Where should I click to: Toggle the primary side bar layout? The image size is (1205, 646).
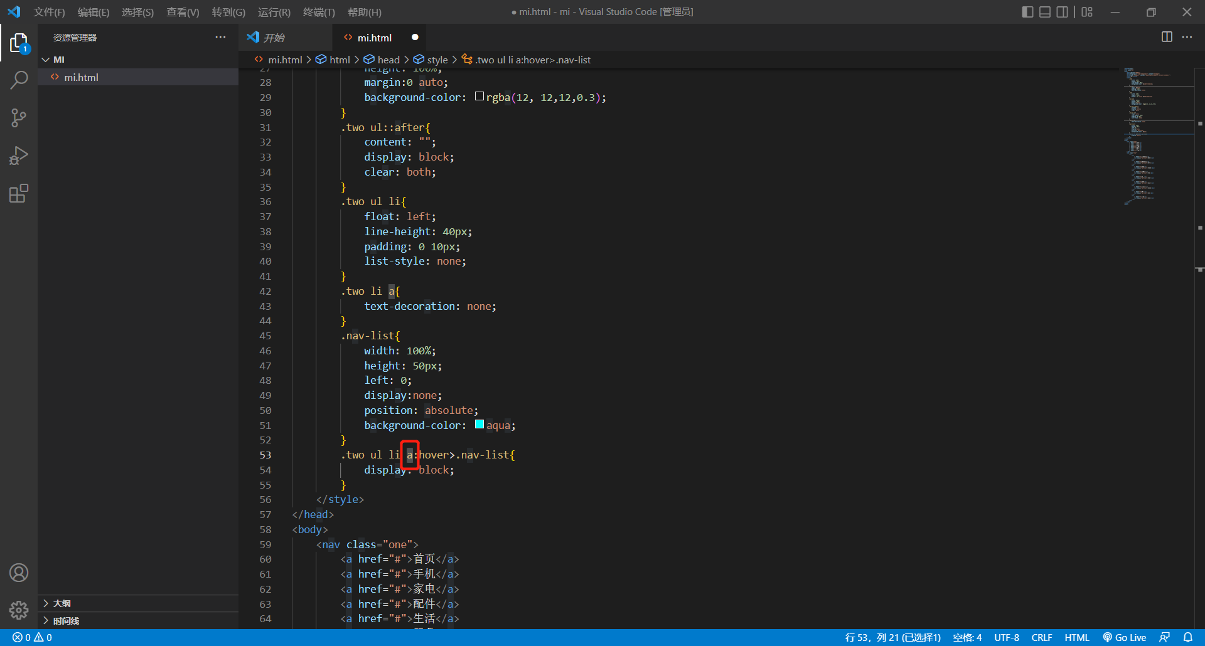1027,12
